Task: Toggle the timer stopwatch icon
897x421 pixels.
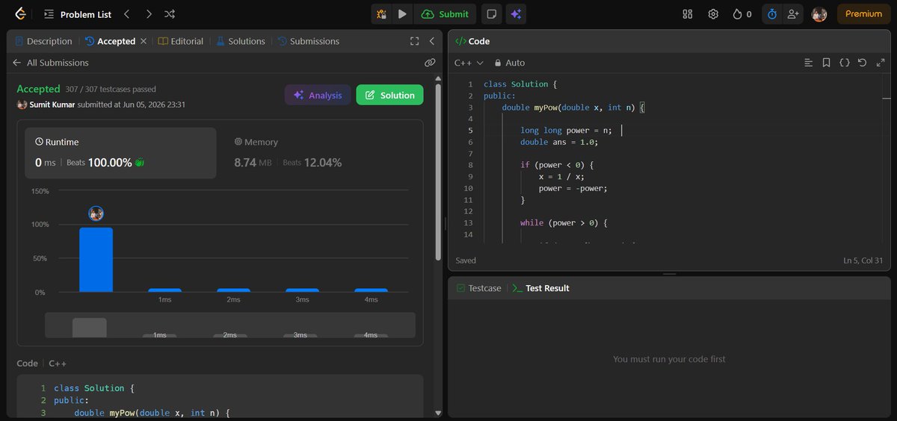Action: 772,13
